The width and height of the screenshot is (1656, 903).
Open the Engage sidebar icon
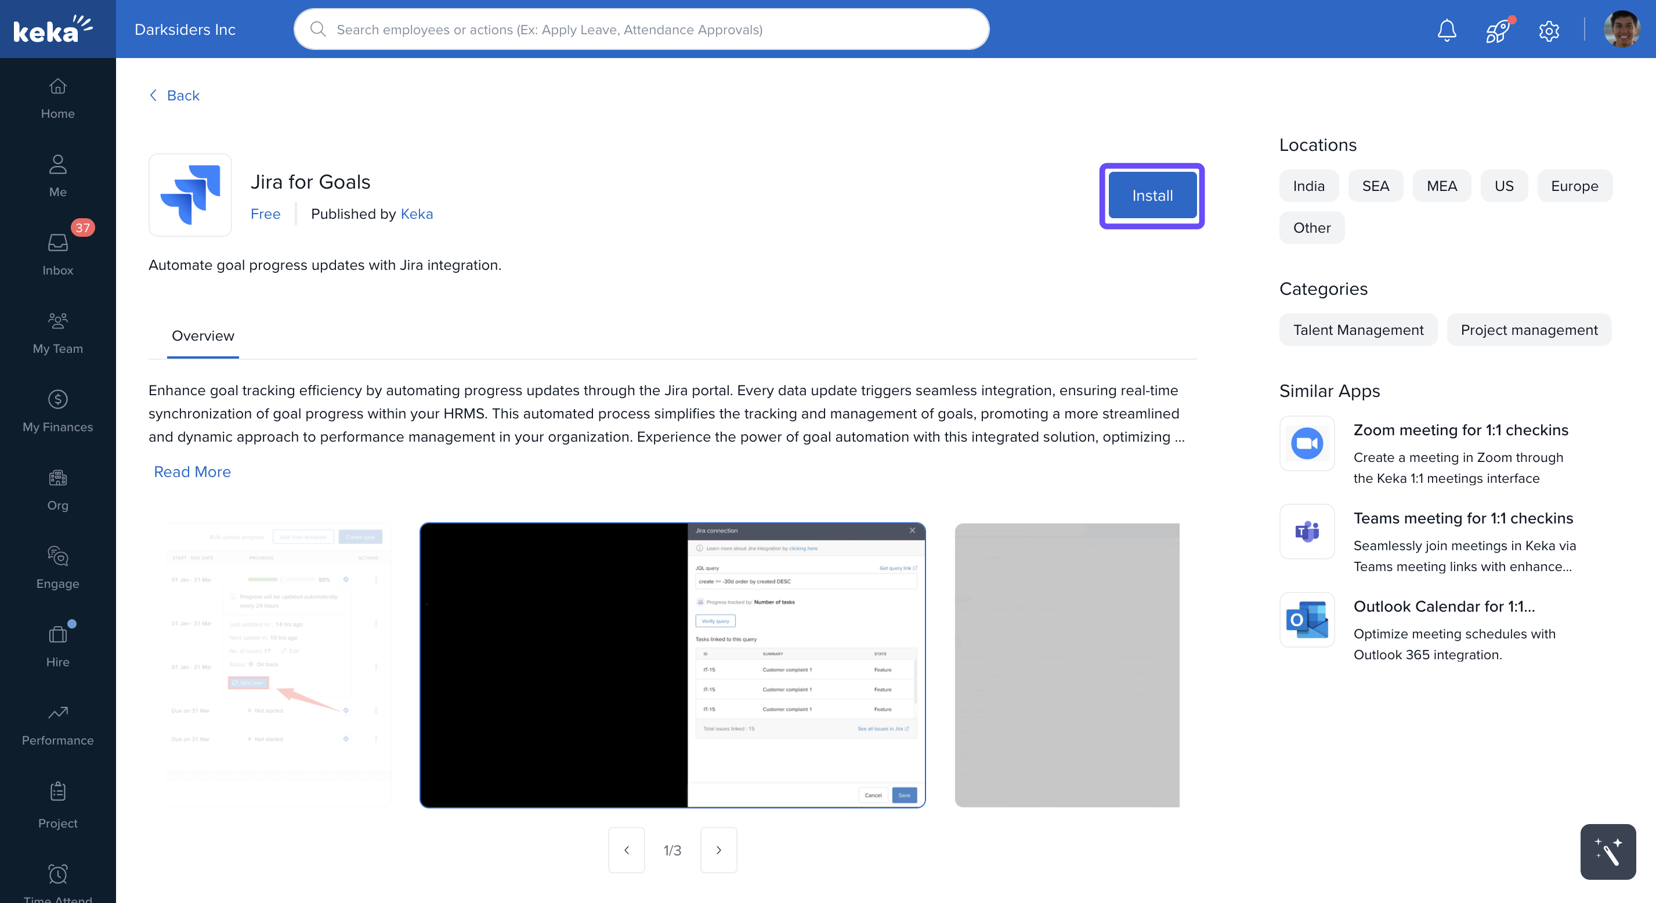[58, 567]
